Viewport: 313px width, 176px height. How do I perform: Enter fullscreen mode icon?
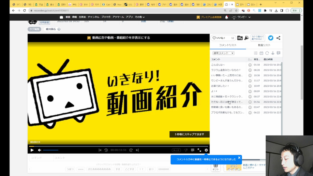click(x=199, y=150)
